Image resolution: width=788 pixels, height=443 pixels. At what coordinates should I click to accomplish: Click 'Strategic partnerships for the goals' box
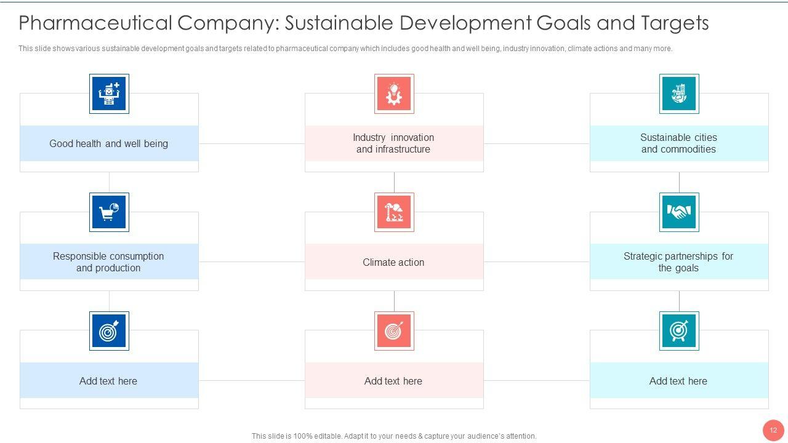coord(679,262)
